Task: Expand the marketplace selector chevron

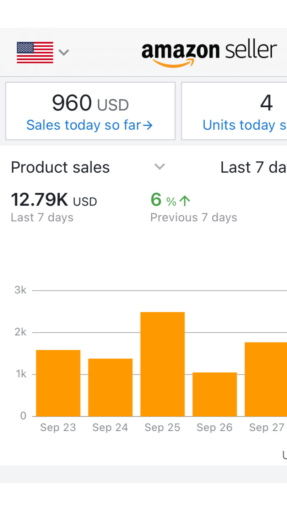Action: click(64, 53)
